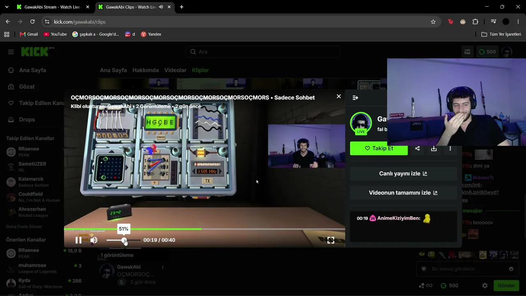Click the address bar URL
The width and height of the screenshot is (526, 296).
point(80,22)
